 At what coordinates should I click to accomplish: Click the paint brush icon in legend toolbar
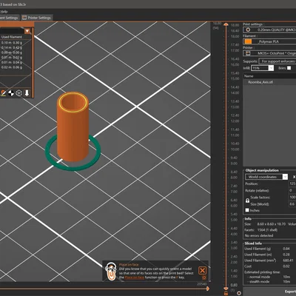pyautogui.click(x=3, y=93)
